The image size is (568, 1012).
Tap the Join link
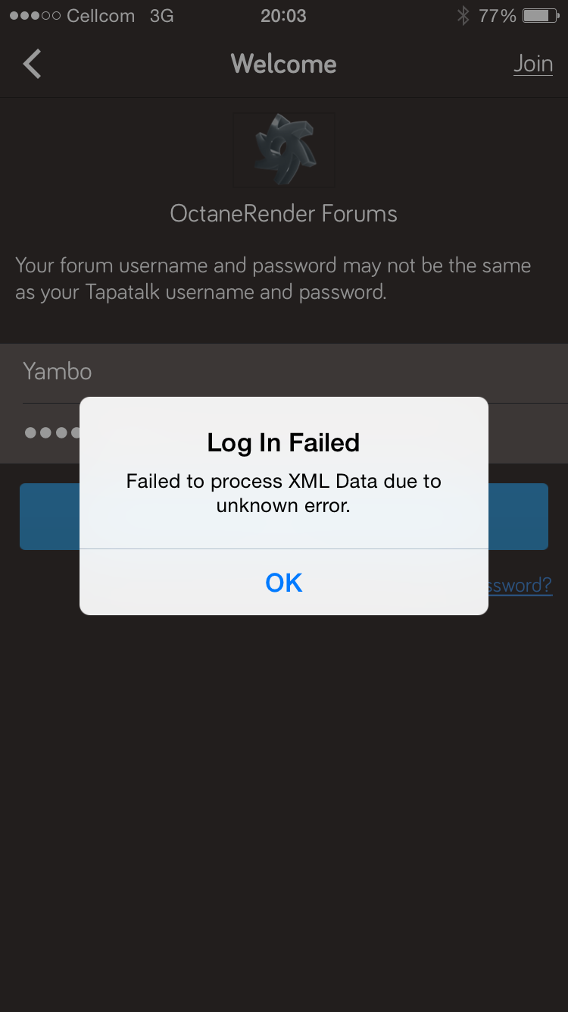533,64
